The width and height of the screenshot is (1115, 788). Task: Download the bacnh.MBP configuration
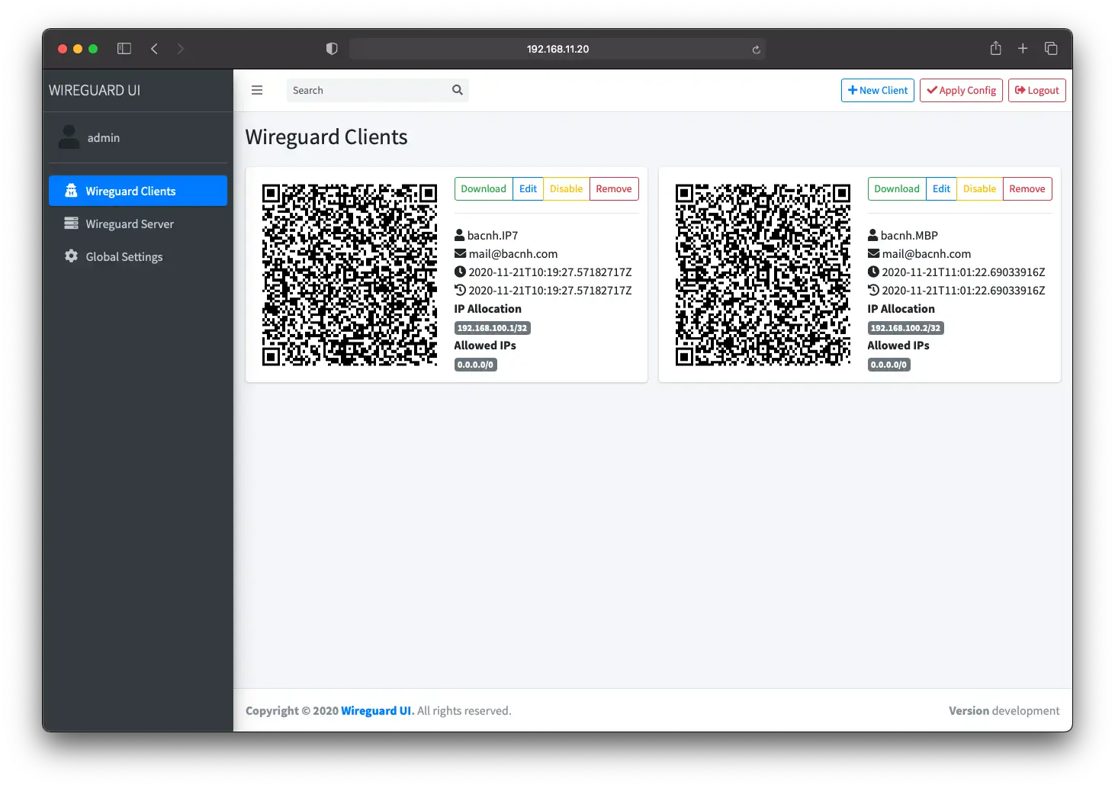[x=896, y=188]
